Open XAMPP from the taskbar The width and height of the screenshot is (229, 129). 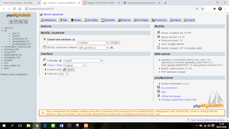point(86,126)
